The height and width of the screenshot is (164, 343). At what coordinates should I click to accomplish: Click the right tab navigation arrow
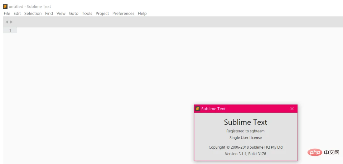(11, 22)
